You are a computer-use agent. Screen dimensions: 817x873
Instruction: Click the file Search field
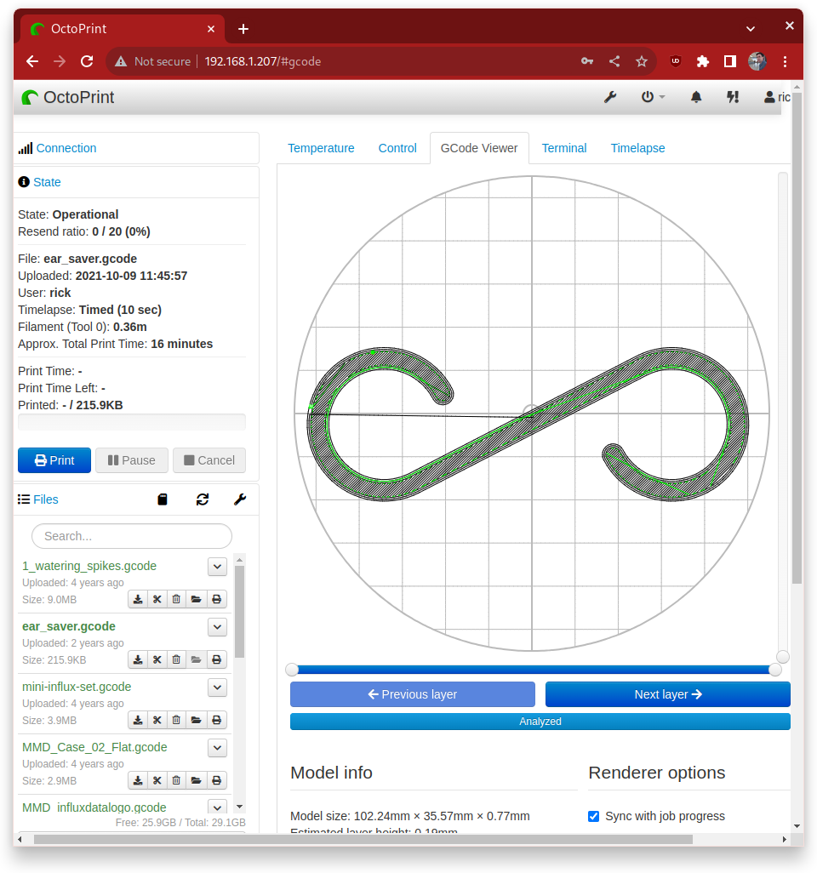[131, 536]
